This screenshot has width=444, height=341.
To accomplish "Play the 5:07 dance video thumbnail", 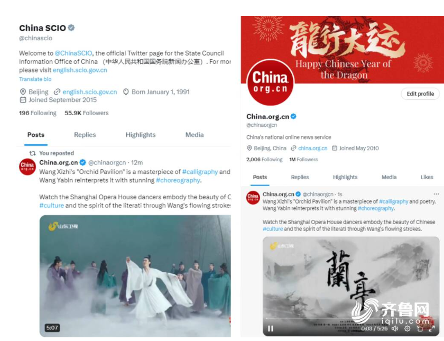I will [135, 276].
